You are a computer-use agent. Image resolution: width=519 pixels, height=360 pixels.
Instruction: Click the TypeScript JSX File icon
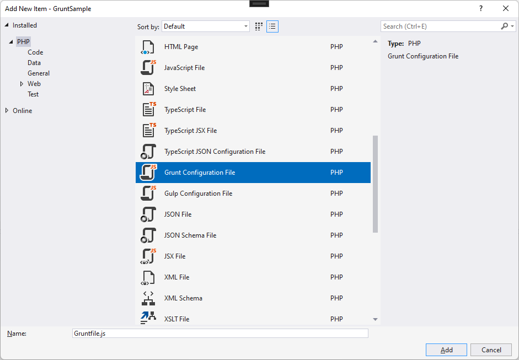pyautogui.click(x=148, y=130)
